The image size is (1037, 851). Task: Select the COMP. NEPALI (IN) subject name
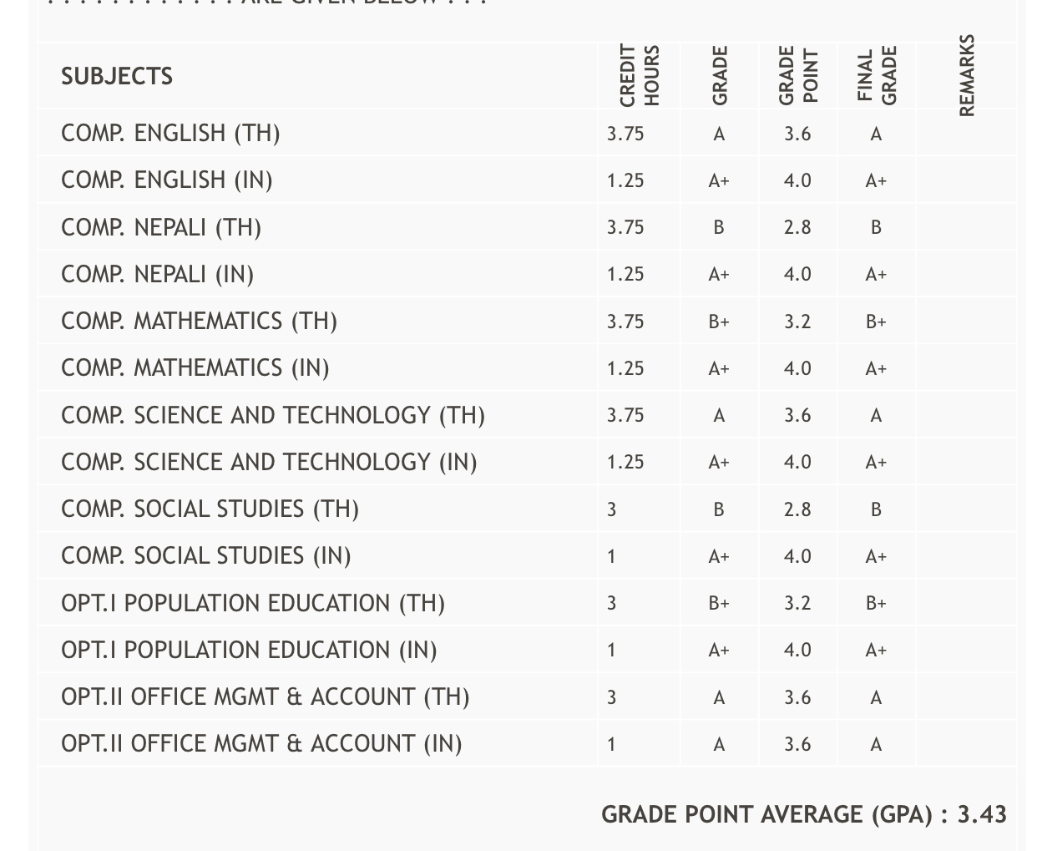coord(157,274)
